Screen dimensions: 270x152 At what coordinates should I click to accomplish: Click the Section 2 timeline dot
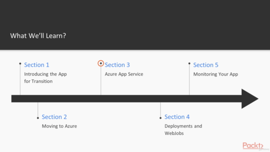(38, 118)
